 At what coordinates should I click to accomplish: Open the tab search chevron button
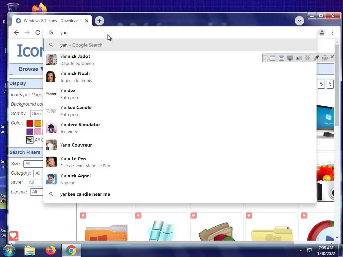[299, 21]
